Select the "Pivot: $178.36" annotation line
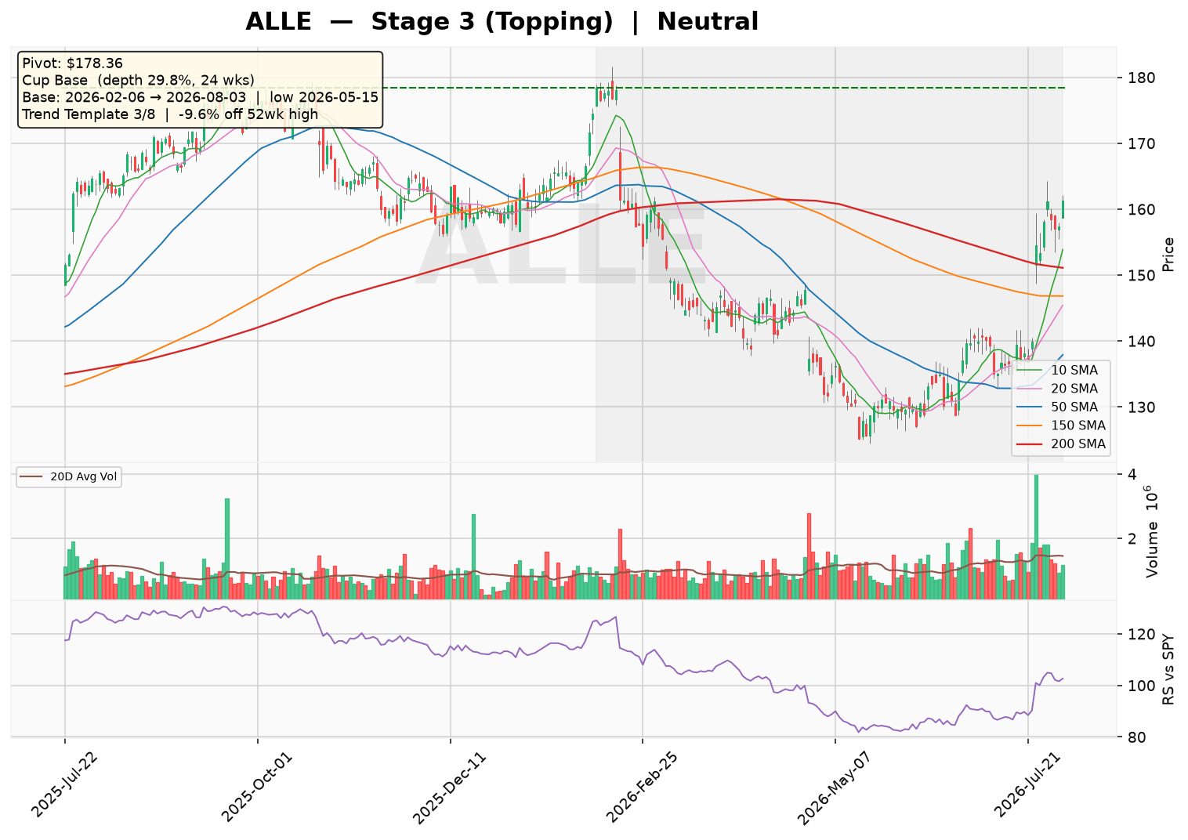The image size is (1188, 840). [72, 63]
